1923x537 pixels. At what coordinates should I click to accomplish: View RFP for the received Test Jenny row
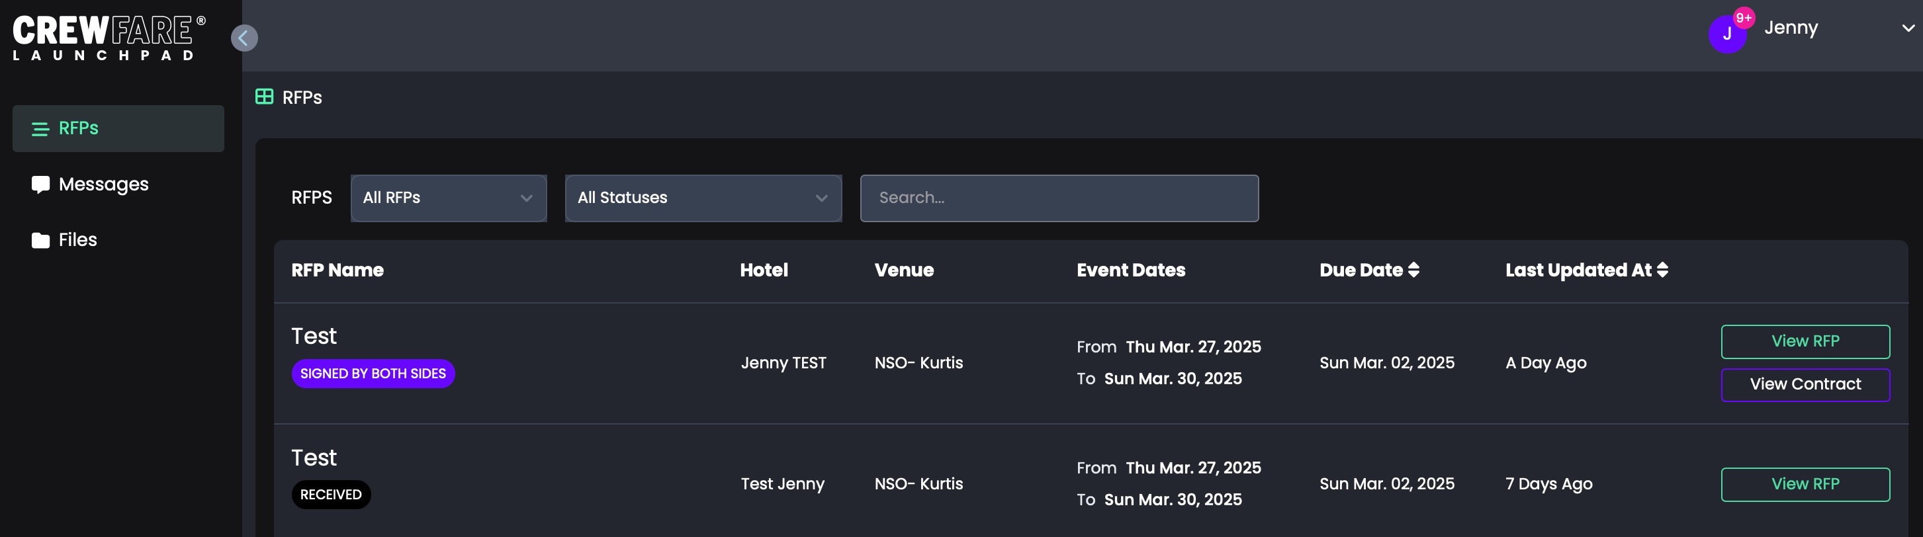tap(1805, 485)
